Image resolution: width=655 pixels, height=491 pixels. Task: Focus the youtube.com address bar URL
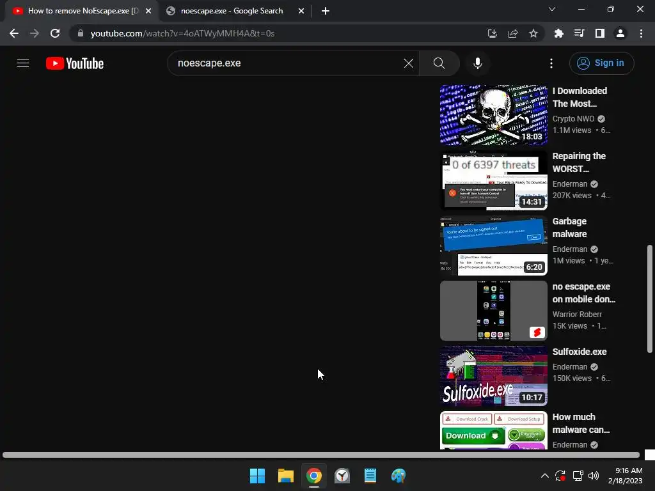(x=182, y=33)
